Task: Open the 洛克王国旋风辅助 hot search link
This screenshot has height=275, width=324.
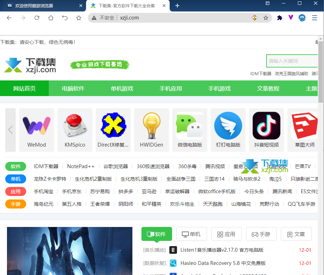Action: 291,74
